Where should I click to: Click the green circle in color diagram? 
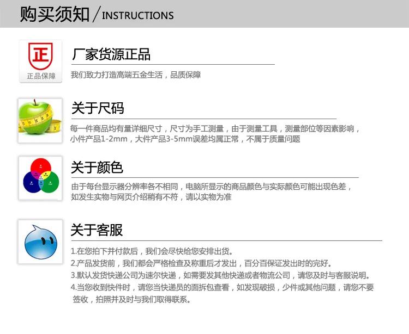pos(51,183)
